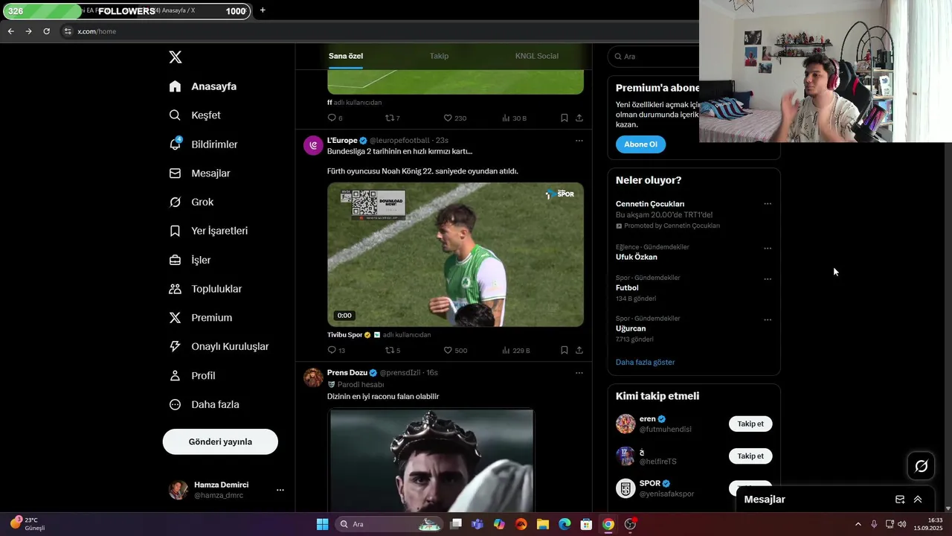The height and width of the screenshot is (536, 952).
Task: Open options for Futbol trend
Action: (x=768, y=279)
